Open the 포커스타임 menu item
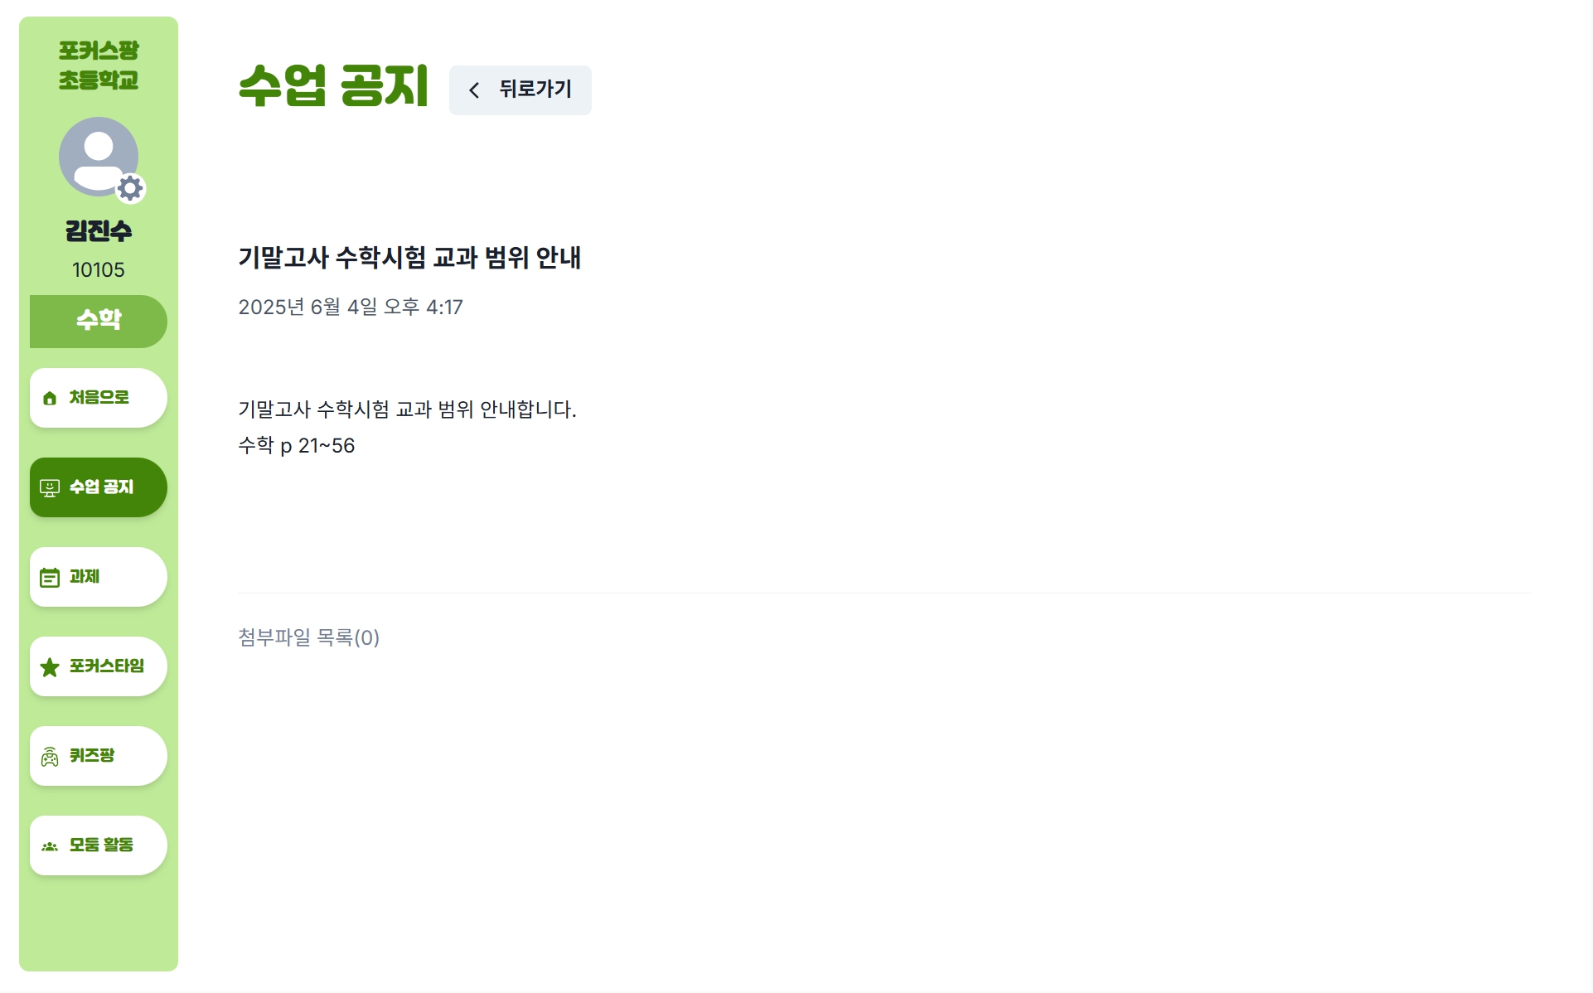 click(99, 666)
